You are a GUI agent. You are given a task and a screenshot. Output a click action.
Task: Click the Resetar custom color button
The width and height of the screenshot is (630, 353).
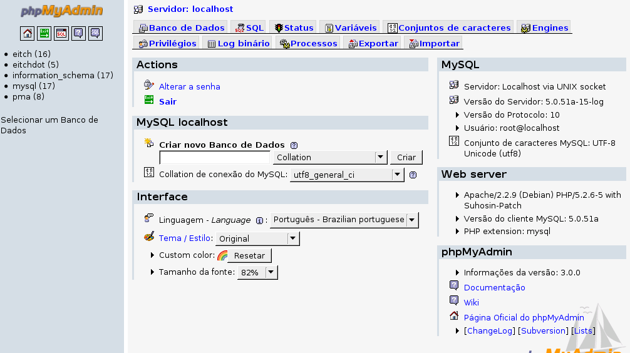tap(249, 255)
